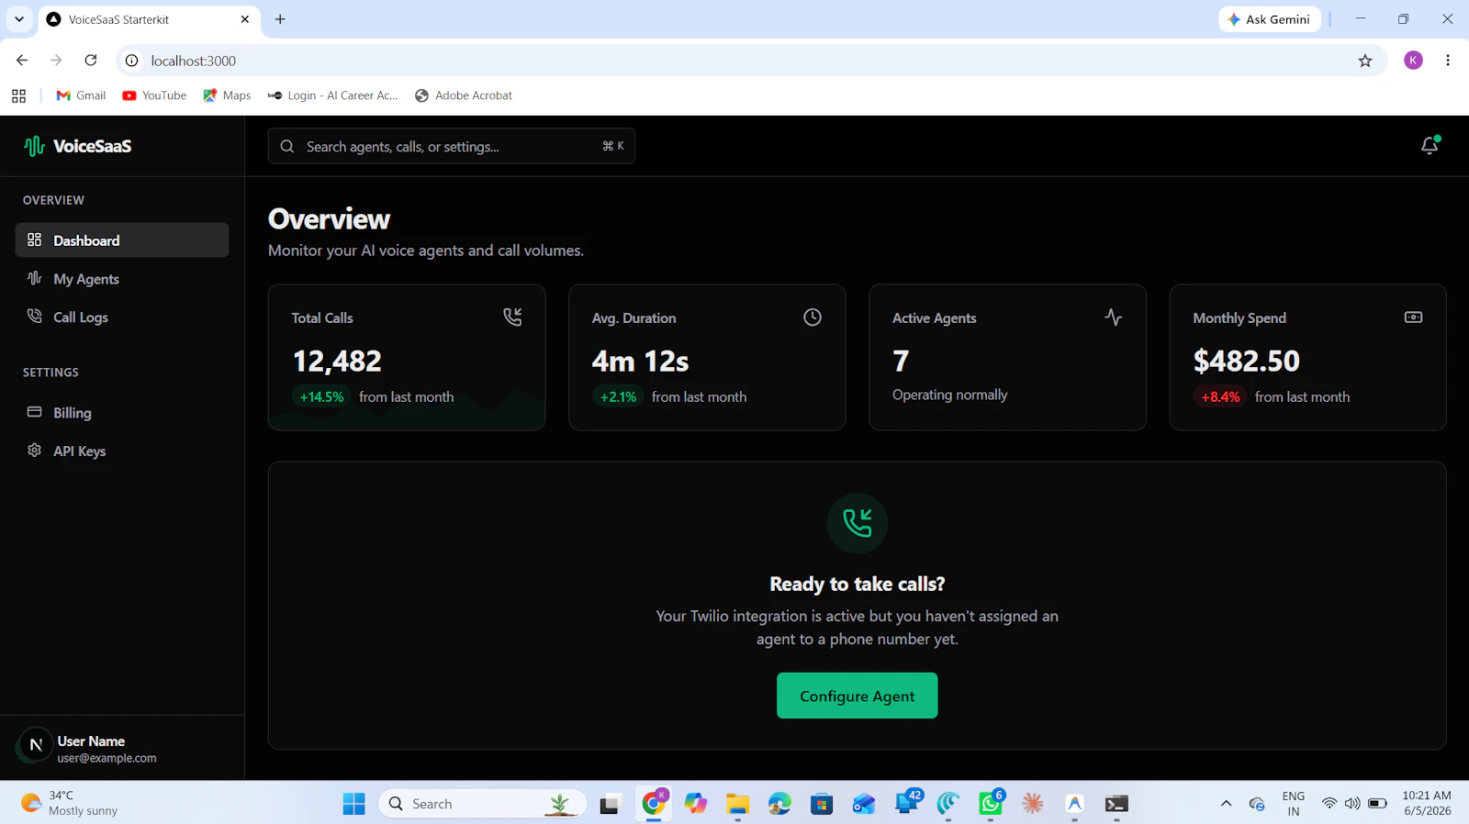The image size is (1469, 824).
Task: Click the search magnifier icon in search bar
Action: [x=287, y=146]
